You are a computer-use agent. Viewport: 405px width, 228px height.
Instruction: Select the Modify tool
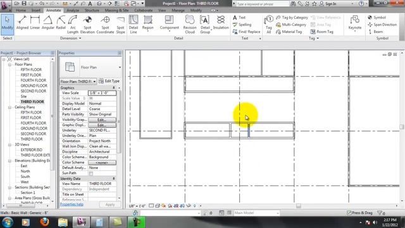[7, 24]
